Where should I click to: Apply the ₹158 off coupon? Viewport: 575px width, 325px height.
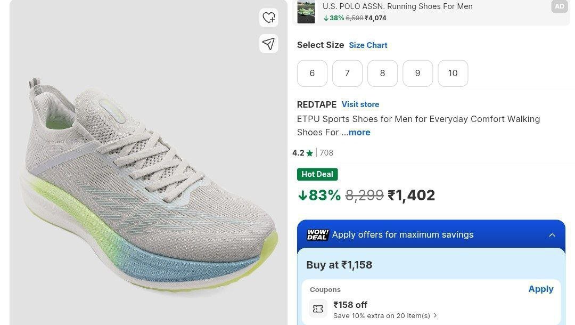[540, 289]
